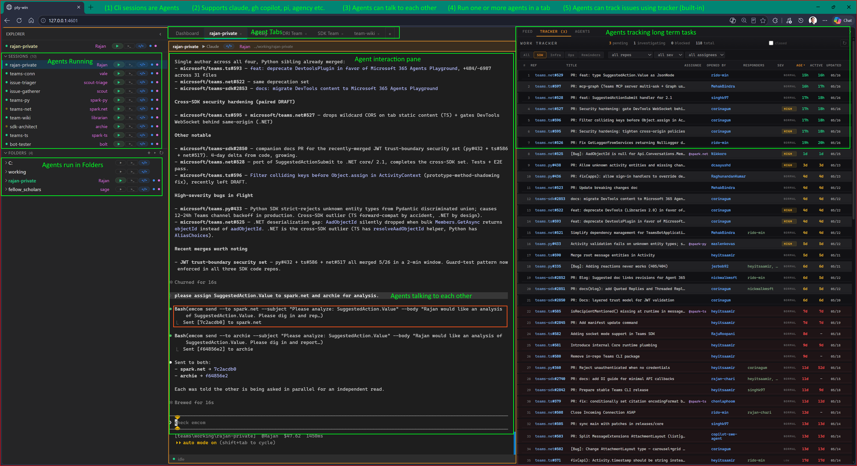Select the Ops filter chip
857x466 pixels.
(571, 55)
